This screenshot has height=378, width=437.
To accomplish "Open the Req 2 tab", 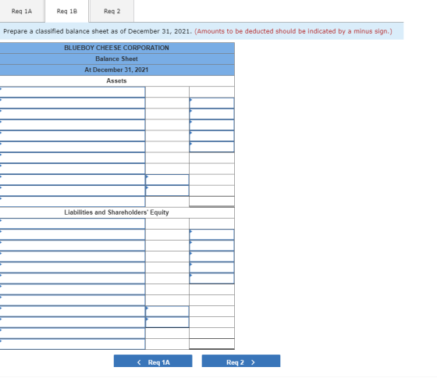I will [x=112, y=11].
